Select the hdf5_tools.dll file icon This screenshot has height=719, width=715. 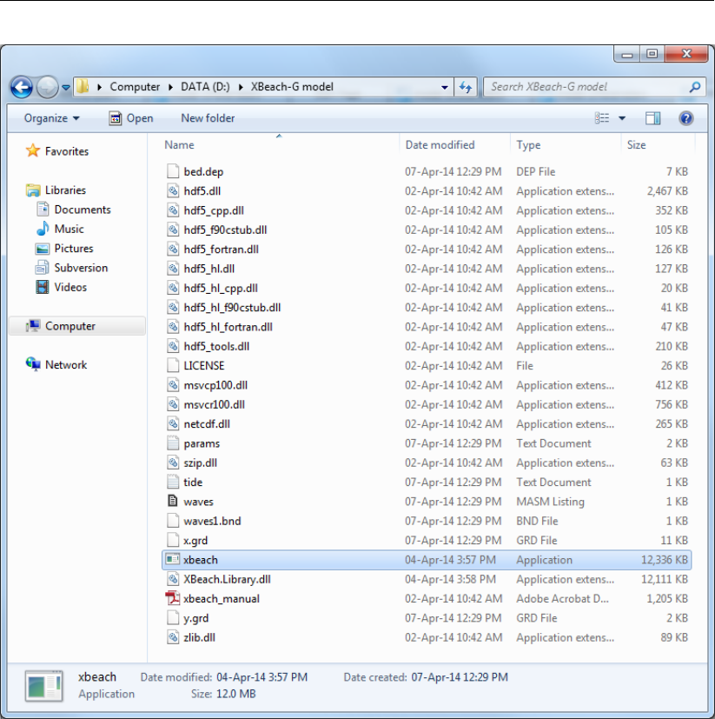pyautogui.click(x=173, y=346)
